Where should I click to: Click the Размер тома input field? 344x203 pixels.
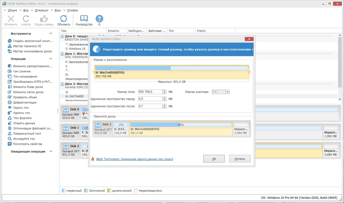coord(150,92)
